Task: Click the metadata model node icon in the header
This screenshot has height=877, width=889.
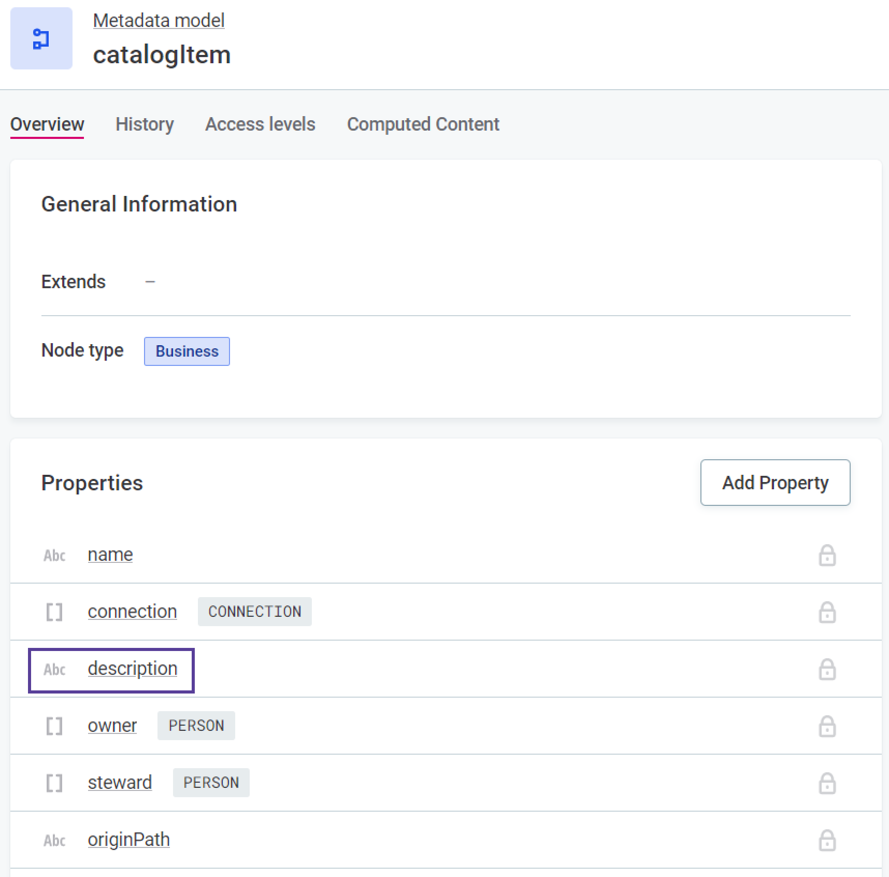Action: 41,38
